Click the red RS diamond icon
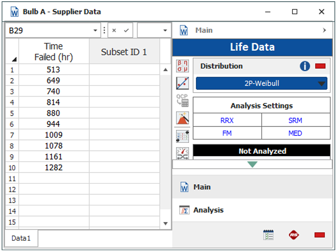The height and width of the screenshot is (251, 336). [294, 235]
